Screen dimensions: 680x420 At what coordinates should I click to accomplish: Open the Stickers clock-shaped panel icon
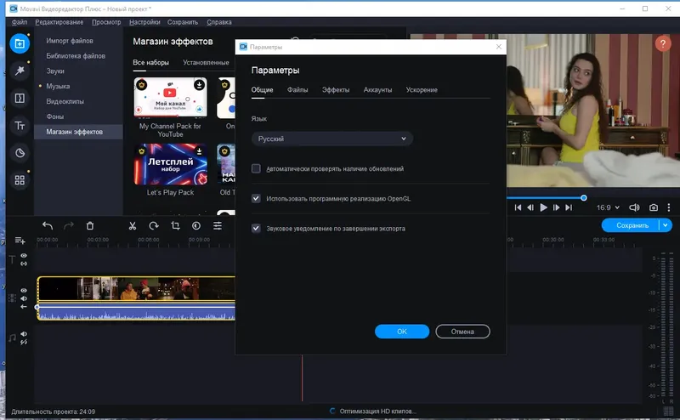(x=20, y=153)
